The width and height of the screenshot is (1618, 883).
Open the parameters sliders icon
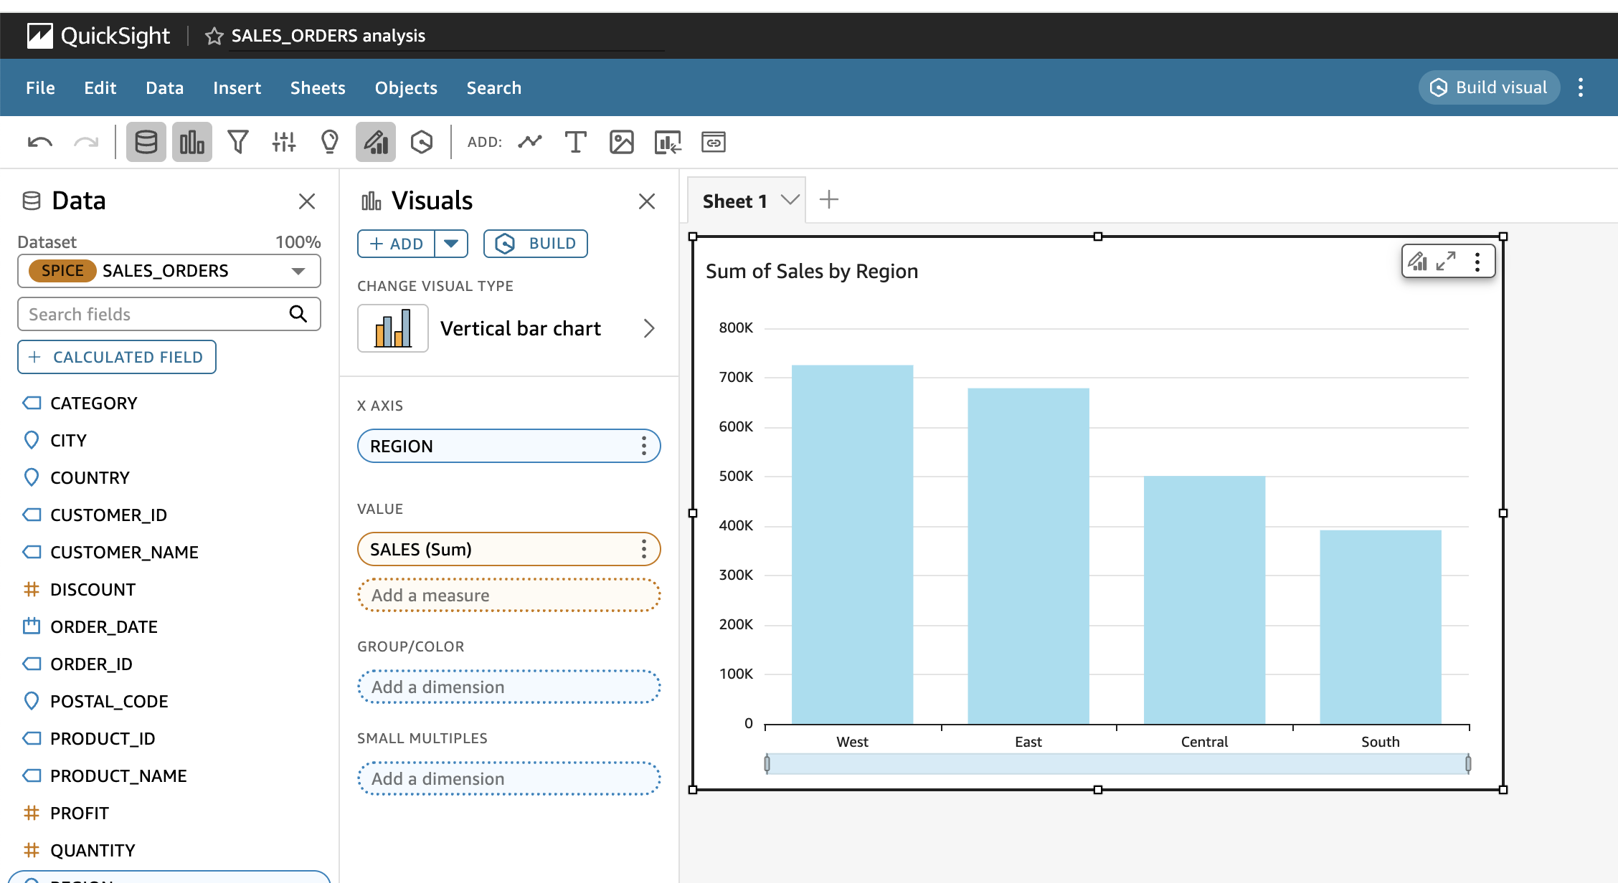284,142
